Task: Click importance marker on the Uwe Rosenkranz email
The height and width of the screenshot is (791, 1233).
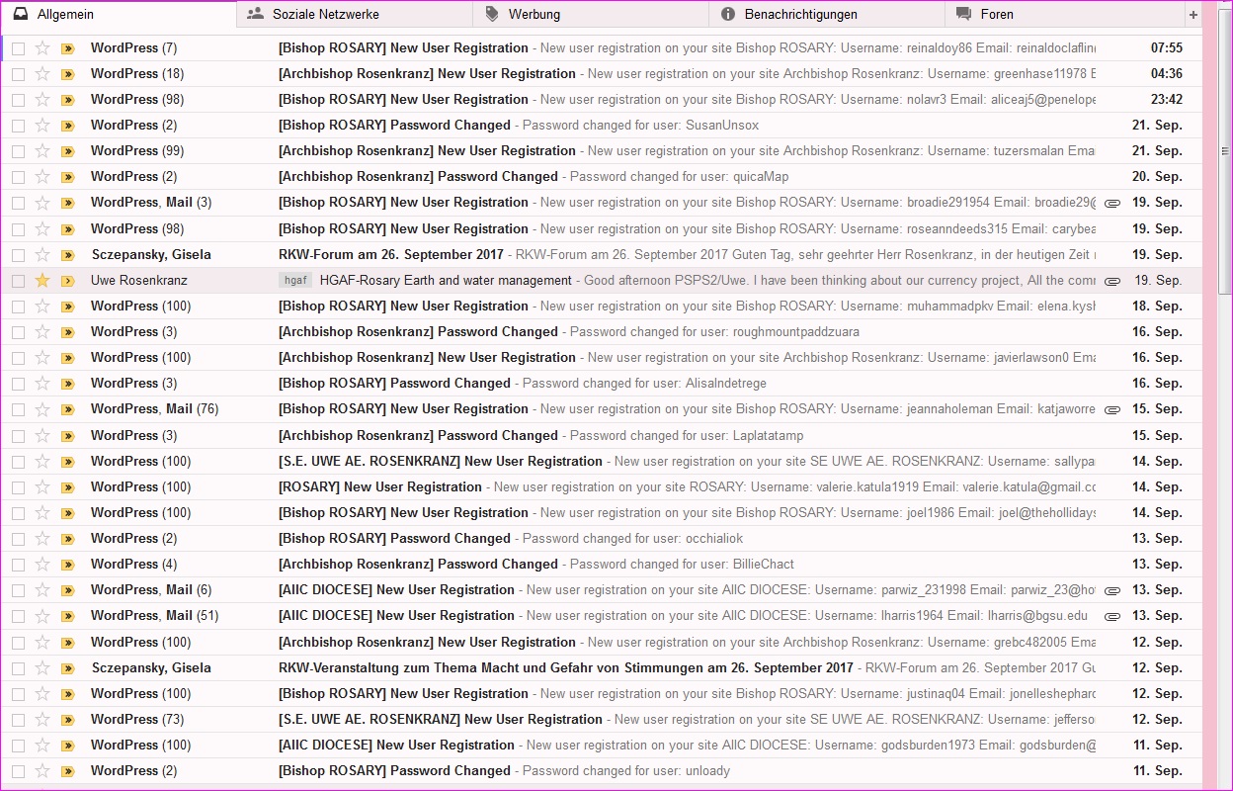Action: click(67, 281)
